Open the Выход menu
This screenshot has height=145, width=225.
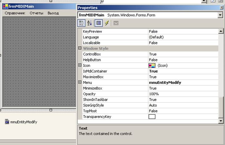pyautogui.click(x=53, y=13)
